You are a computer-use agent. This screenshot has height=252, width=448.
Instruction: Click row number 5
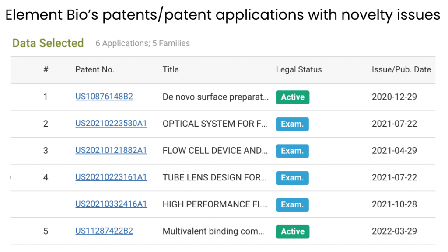click(45, 231)
